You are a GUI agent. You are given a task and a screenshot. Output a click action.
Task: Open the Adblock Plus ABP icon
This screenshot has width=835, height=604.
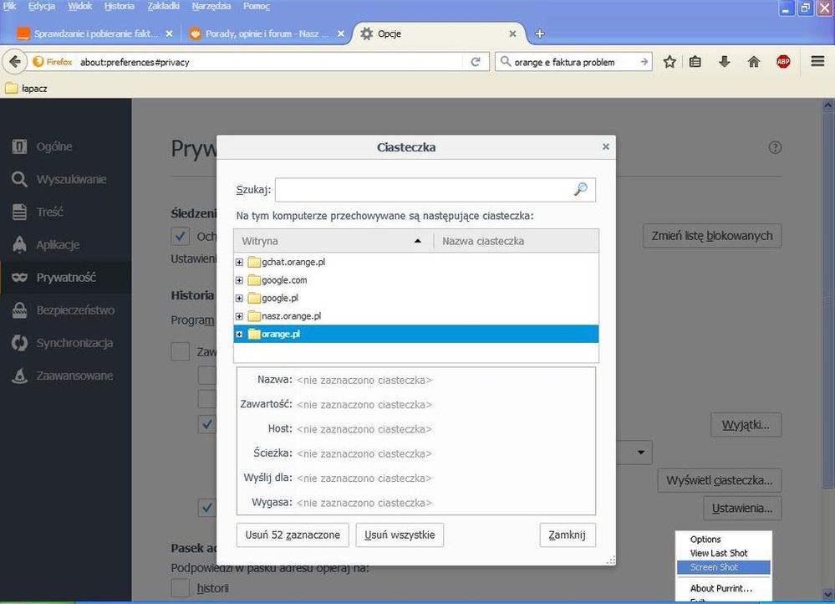click(x=783, y=62)
